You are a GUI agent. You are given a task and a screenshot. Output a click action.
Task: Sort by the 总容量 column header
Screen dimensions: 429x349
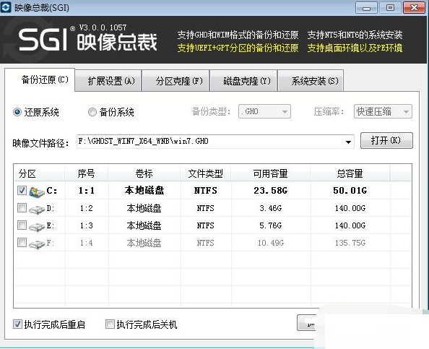pyautogui.click(x=350, y=173)
